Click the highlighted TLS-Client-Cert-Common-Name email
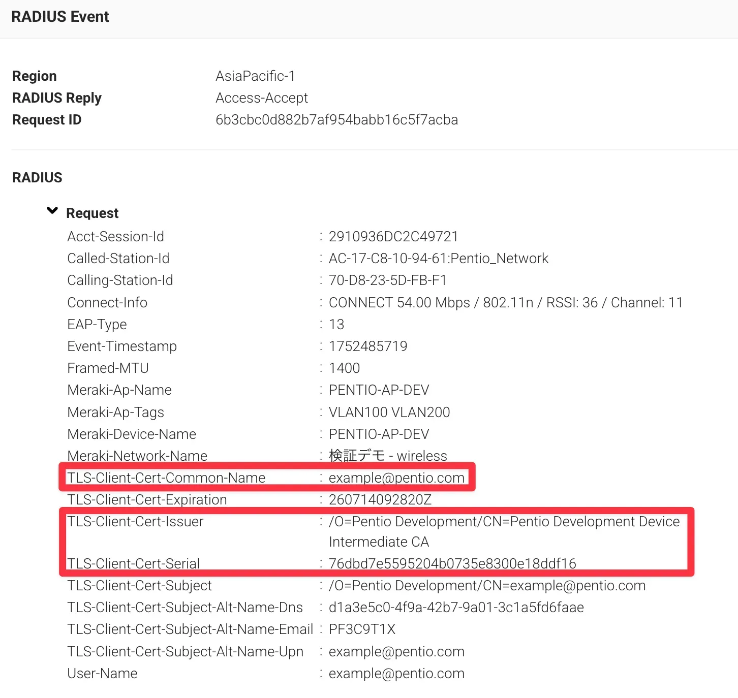 coord(396,478)
